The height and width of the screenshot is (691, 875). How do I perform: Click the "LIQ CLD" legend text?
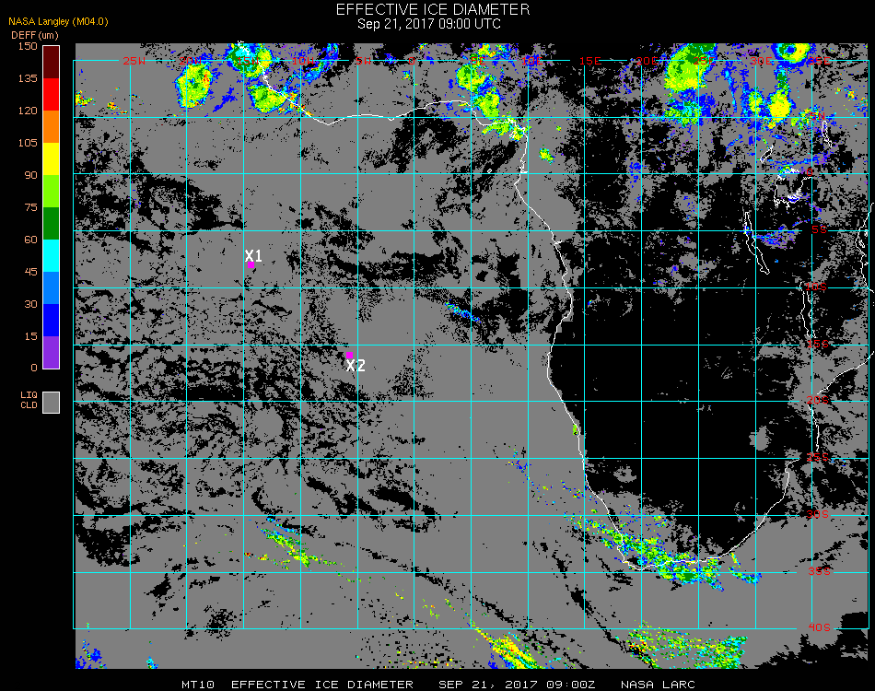point(29,400)
